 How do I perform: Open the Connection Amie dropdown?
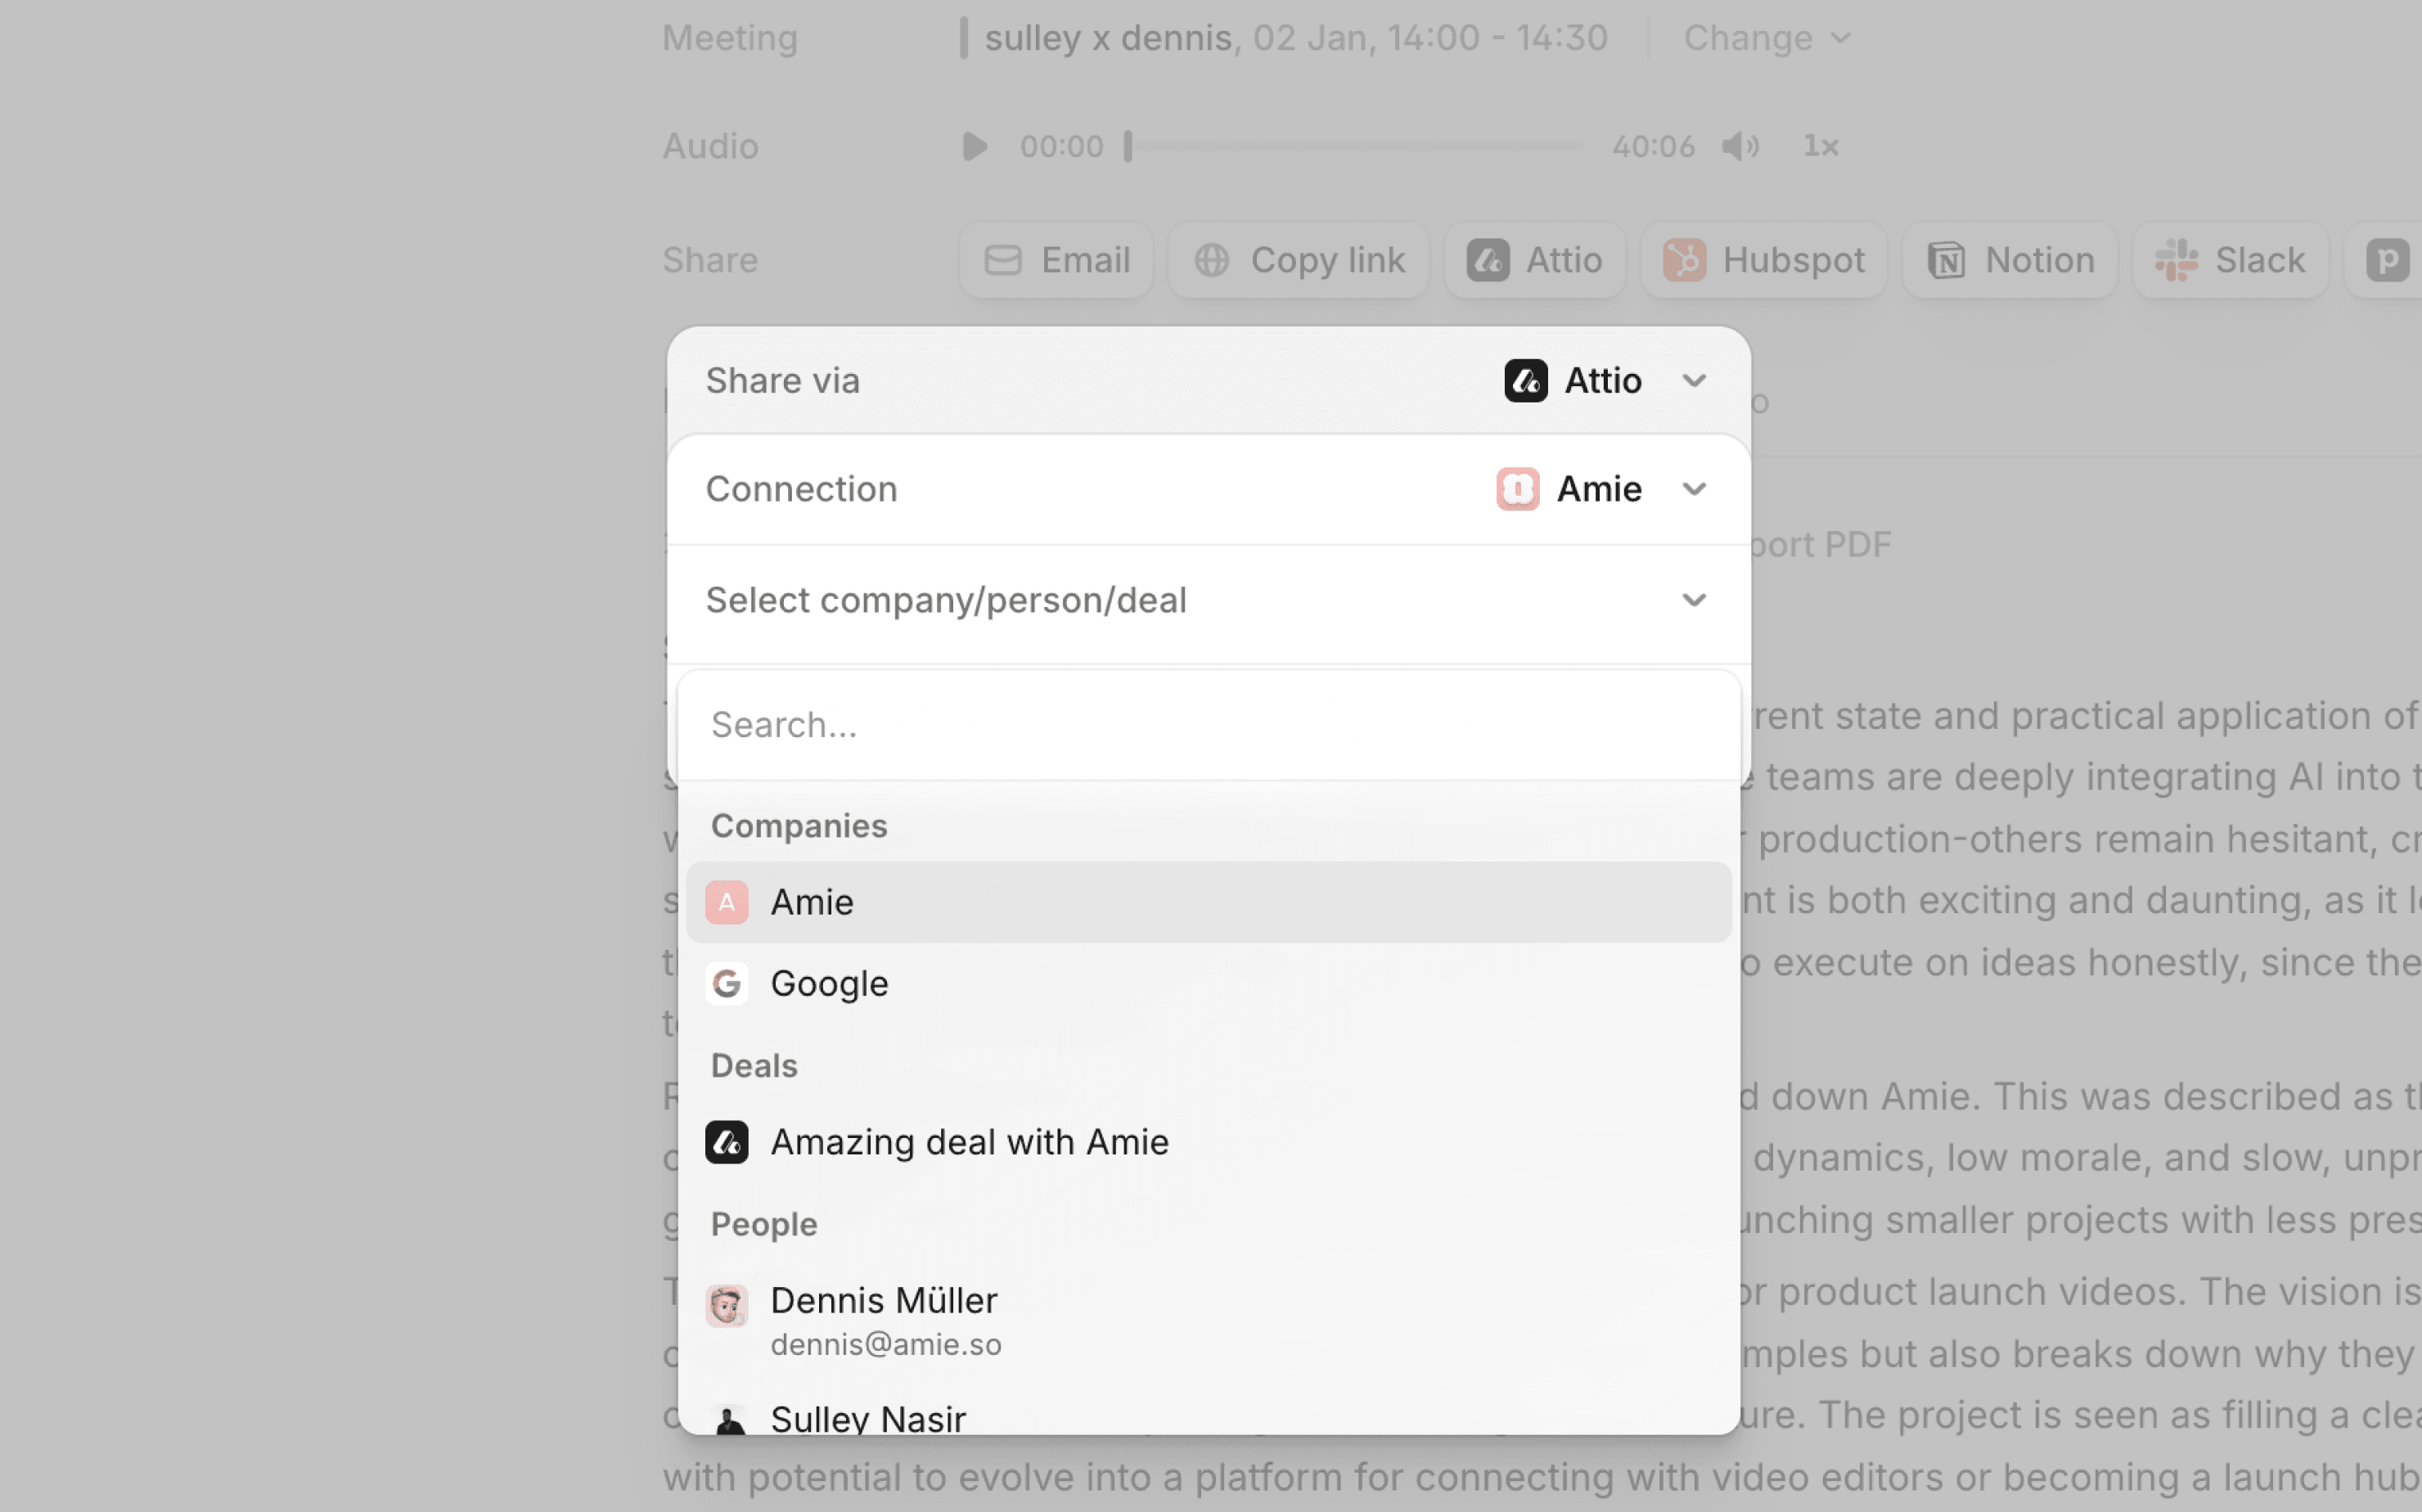[1601, 489]
